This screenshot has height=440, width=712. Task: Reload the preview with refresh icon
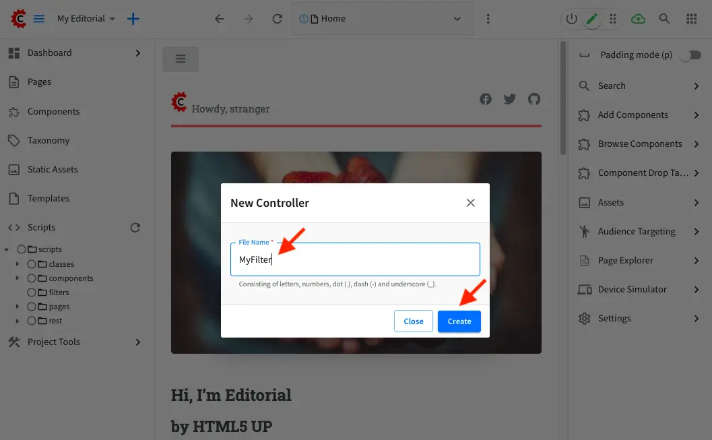278,19
